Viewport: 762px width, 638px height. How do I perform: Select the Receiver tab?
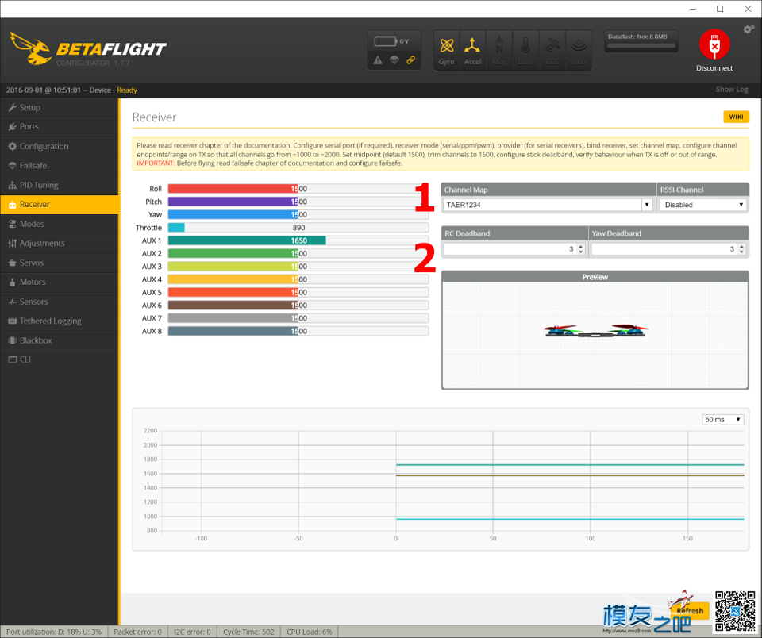[x=60, y=205]
